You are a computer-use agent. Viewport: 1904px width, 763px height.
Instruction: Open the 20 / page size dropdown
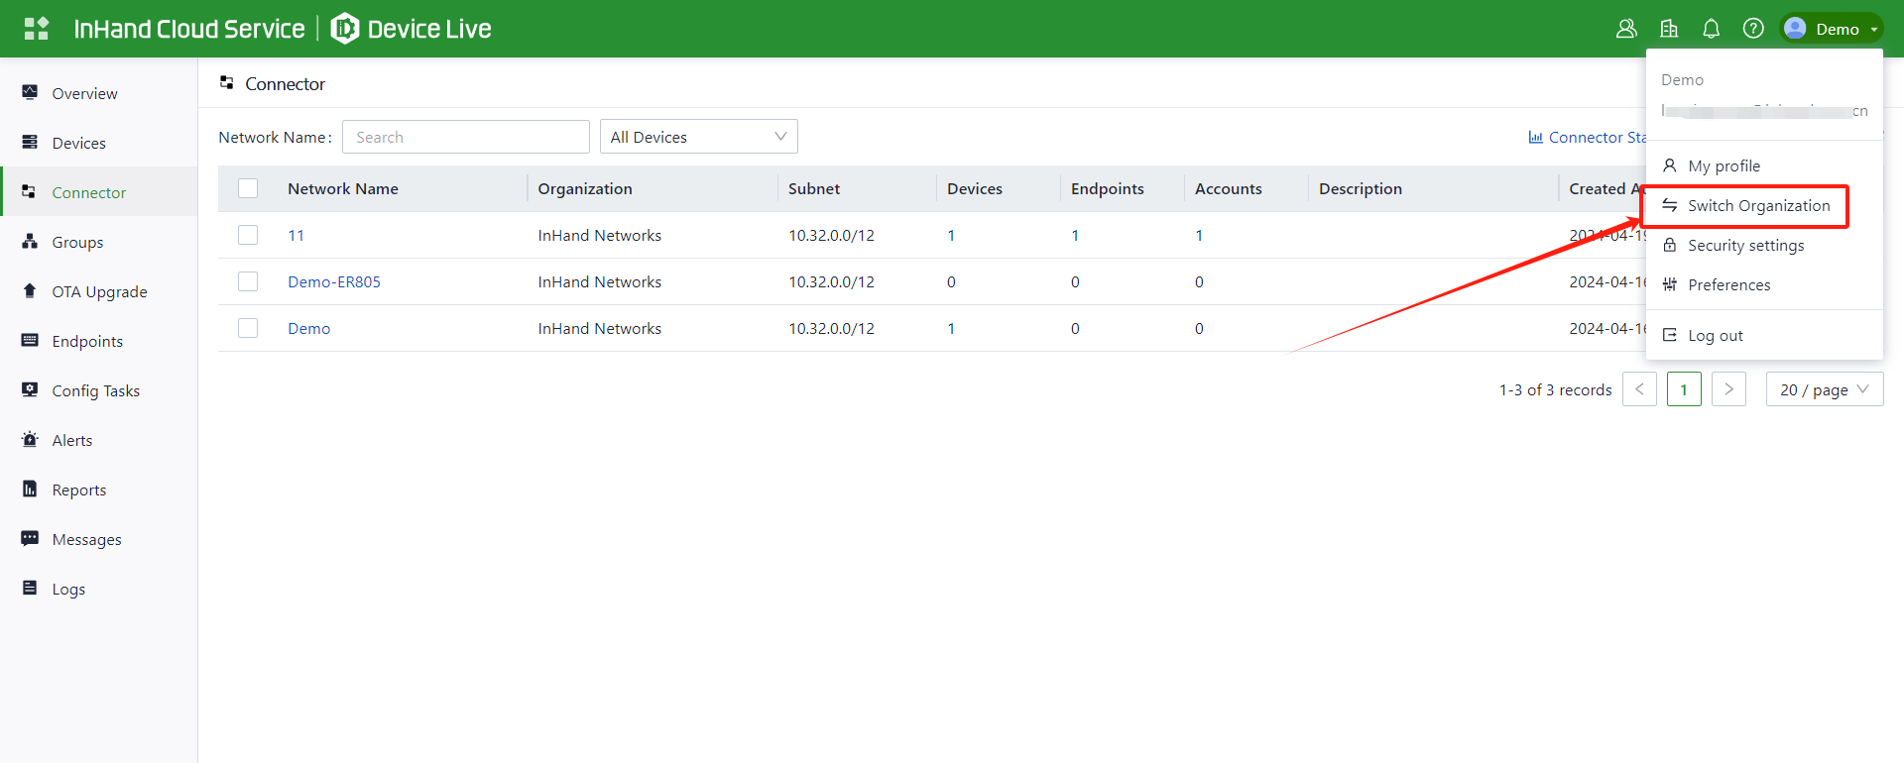tap(1824, 389)
